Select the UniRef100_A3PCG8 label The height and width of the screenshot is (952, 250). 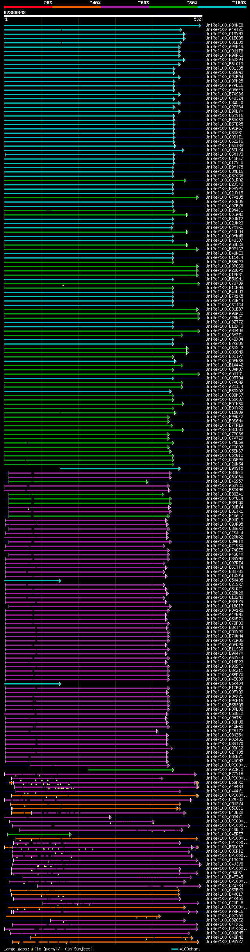(224, 266)
